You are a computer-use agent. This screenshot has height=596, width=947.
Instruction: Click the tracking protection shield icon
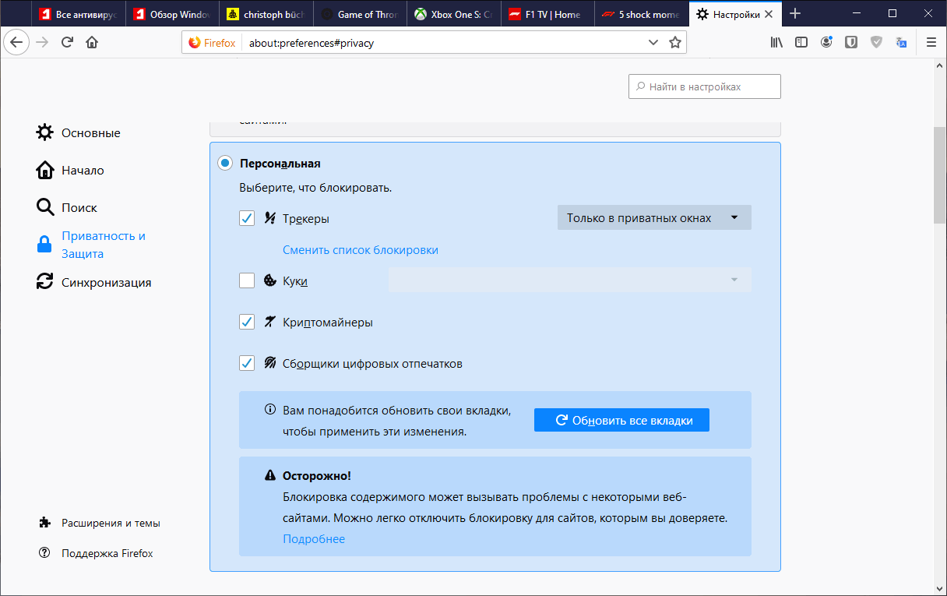pos(876,42)
